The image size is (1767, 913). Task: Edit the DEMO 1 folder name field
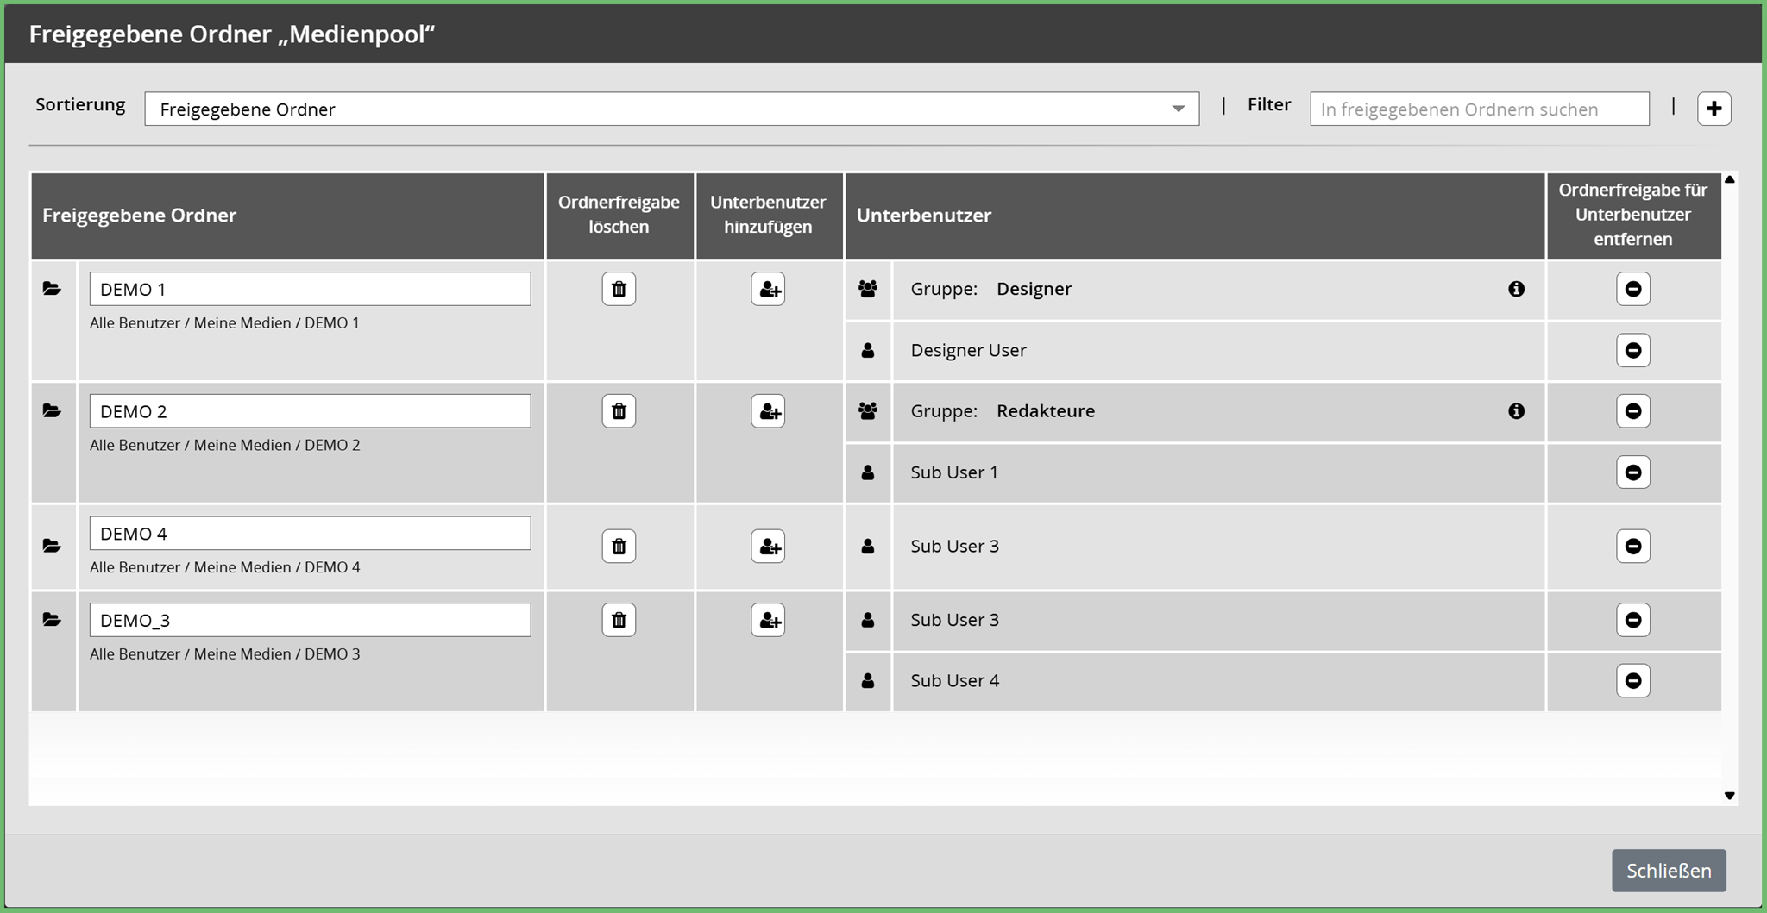tap(310, 289)
